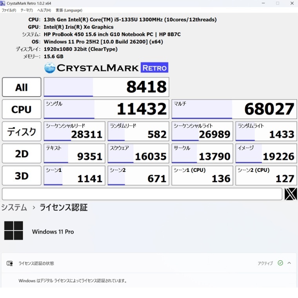Click the アクティブ status text
The width and height of the screenshot is (298, 298).
(265, 263)
